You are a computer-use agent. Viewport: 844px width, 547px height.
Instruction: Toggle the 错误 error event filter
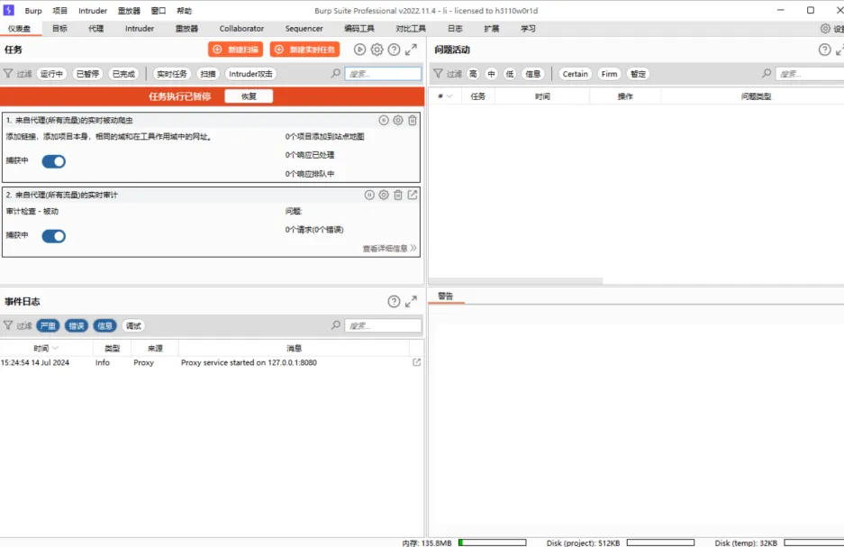(x=77, y=325)
